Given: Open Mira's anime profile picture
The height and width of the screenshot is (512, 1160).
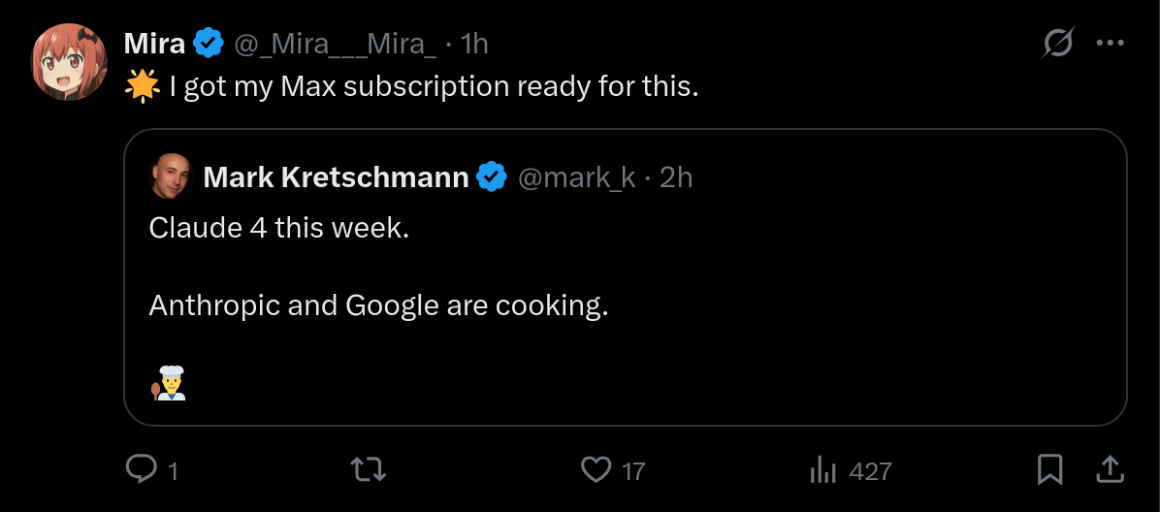Looking at the screenshot, I should point(69,61).
